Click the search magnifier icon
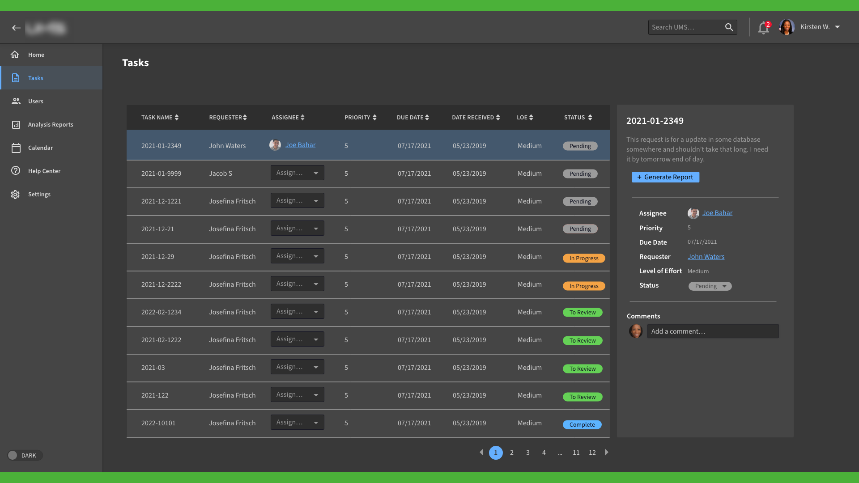Viewport: 859px width, 483px height. pos(729,27)
